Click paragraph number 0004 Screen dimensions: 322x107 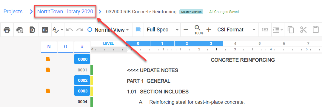point(82,101)
